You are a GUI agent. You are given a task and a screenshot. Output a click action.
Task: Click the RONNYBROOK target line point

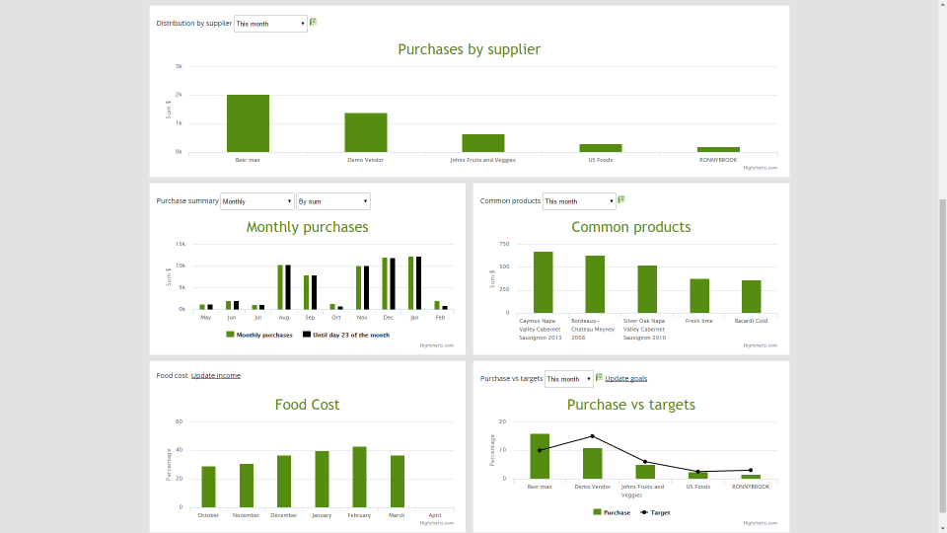pos(751,470)
